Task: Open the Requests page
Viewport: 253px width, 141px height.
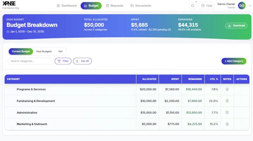Action: click(114, 6)
